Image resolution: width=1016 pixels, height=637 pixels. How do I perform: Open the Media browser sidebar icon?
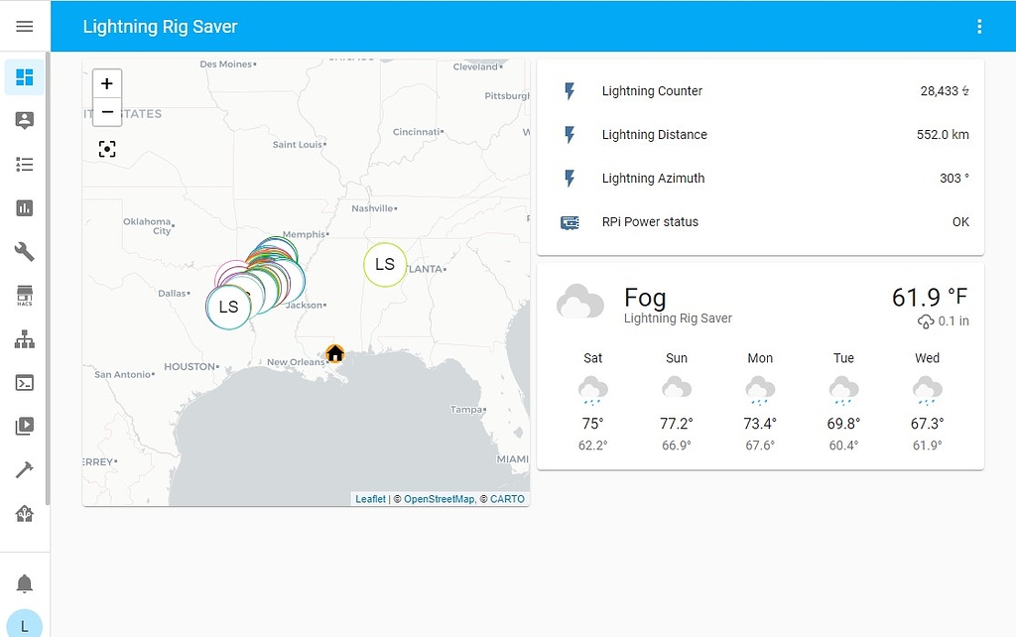25,426
